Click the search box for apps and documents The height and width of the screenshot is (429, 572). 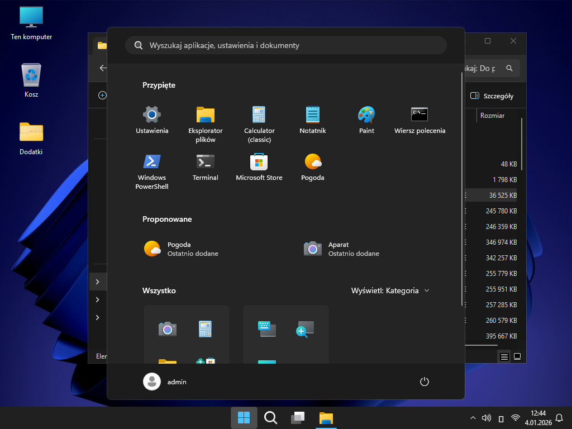286,45
